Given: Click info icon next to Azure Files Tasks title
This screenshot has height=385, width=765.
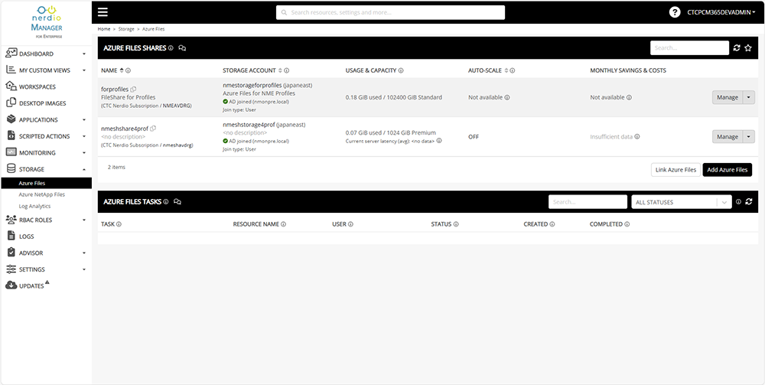Looking at the screenshot, I should (x=166, y=201).
